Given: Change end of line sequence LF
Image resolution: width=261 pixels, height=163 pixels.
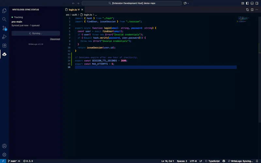Looking at the screenshot, I should tap(201, 161).
